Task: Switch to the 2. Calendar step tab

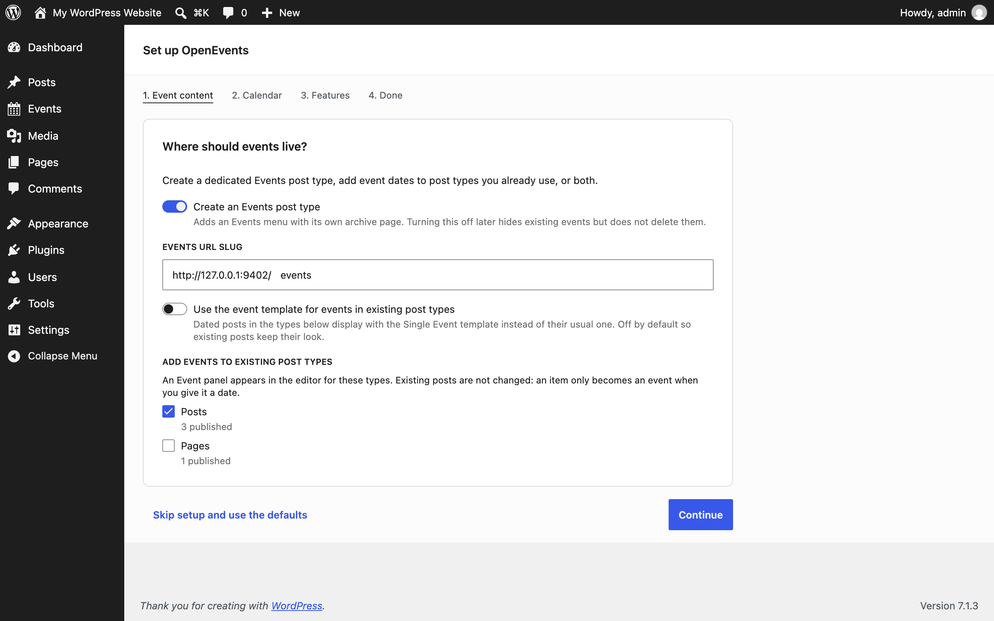Action: pos(257,95)
